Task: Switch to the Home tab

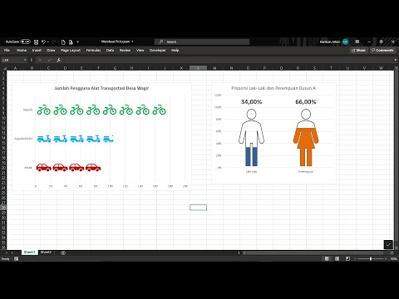Action: click(22, 50)
